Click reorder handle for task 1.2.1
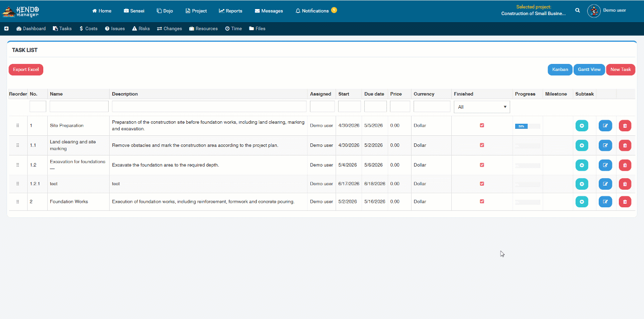This screenshot has width=644, height=319. click(x=18, y=184)
